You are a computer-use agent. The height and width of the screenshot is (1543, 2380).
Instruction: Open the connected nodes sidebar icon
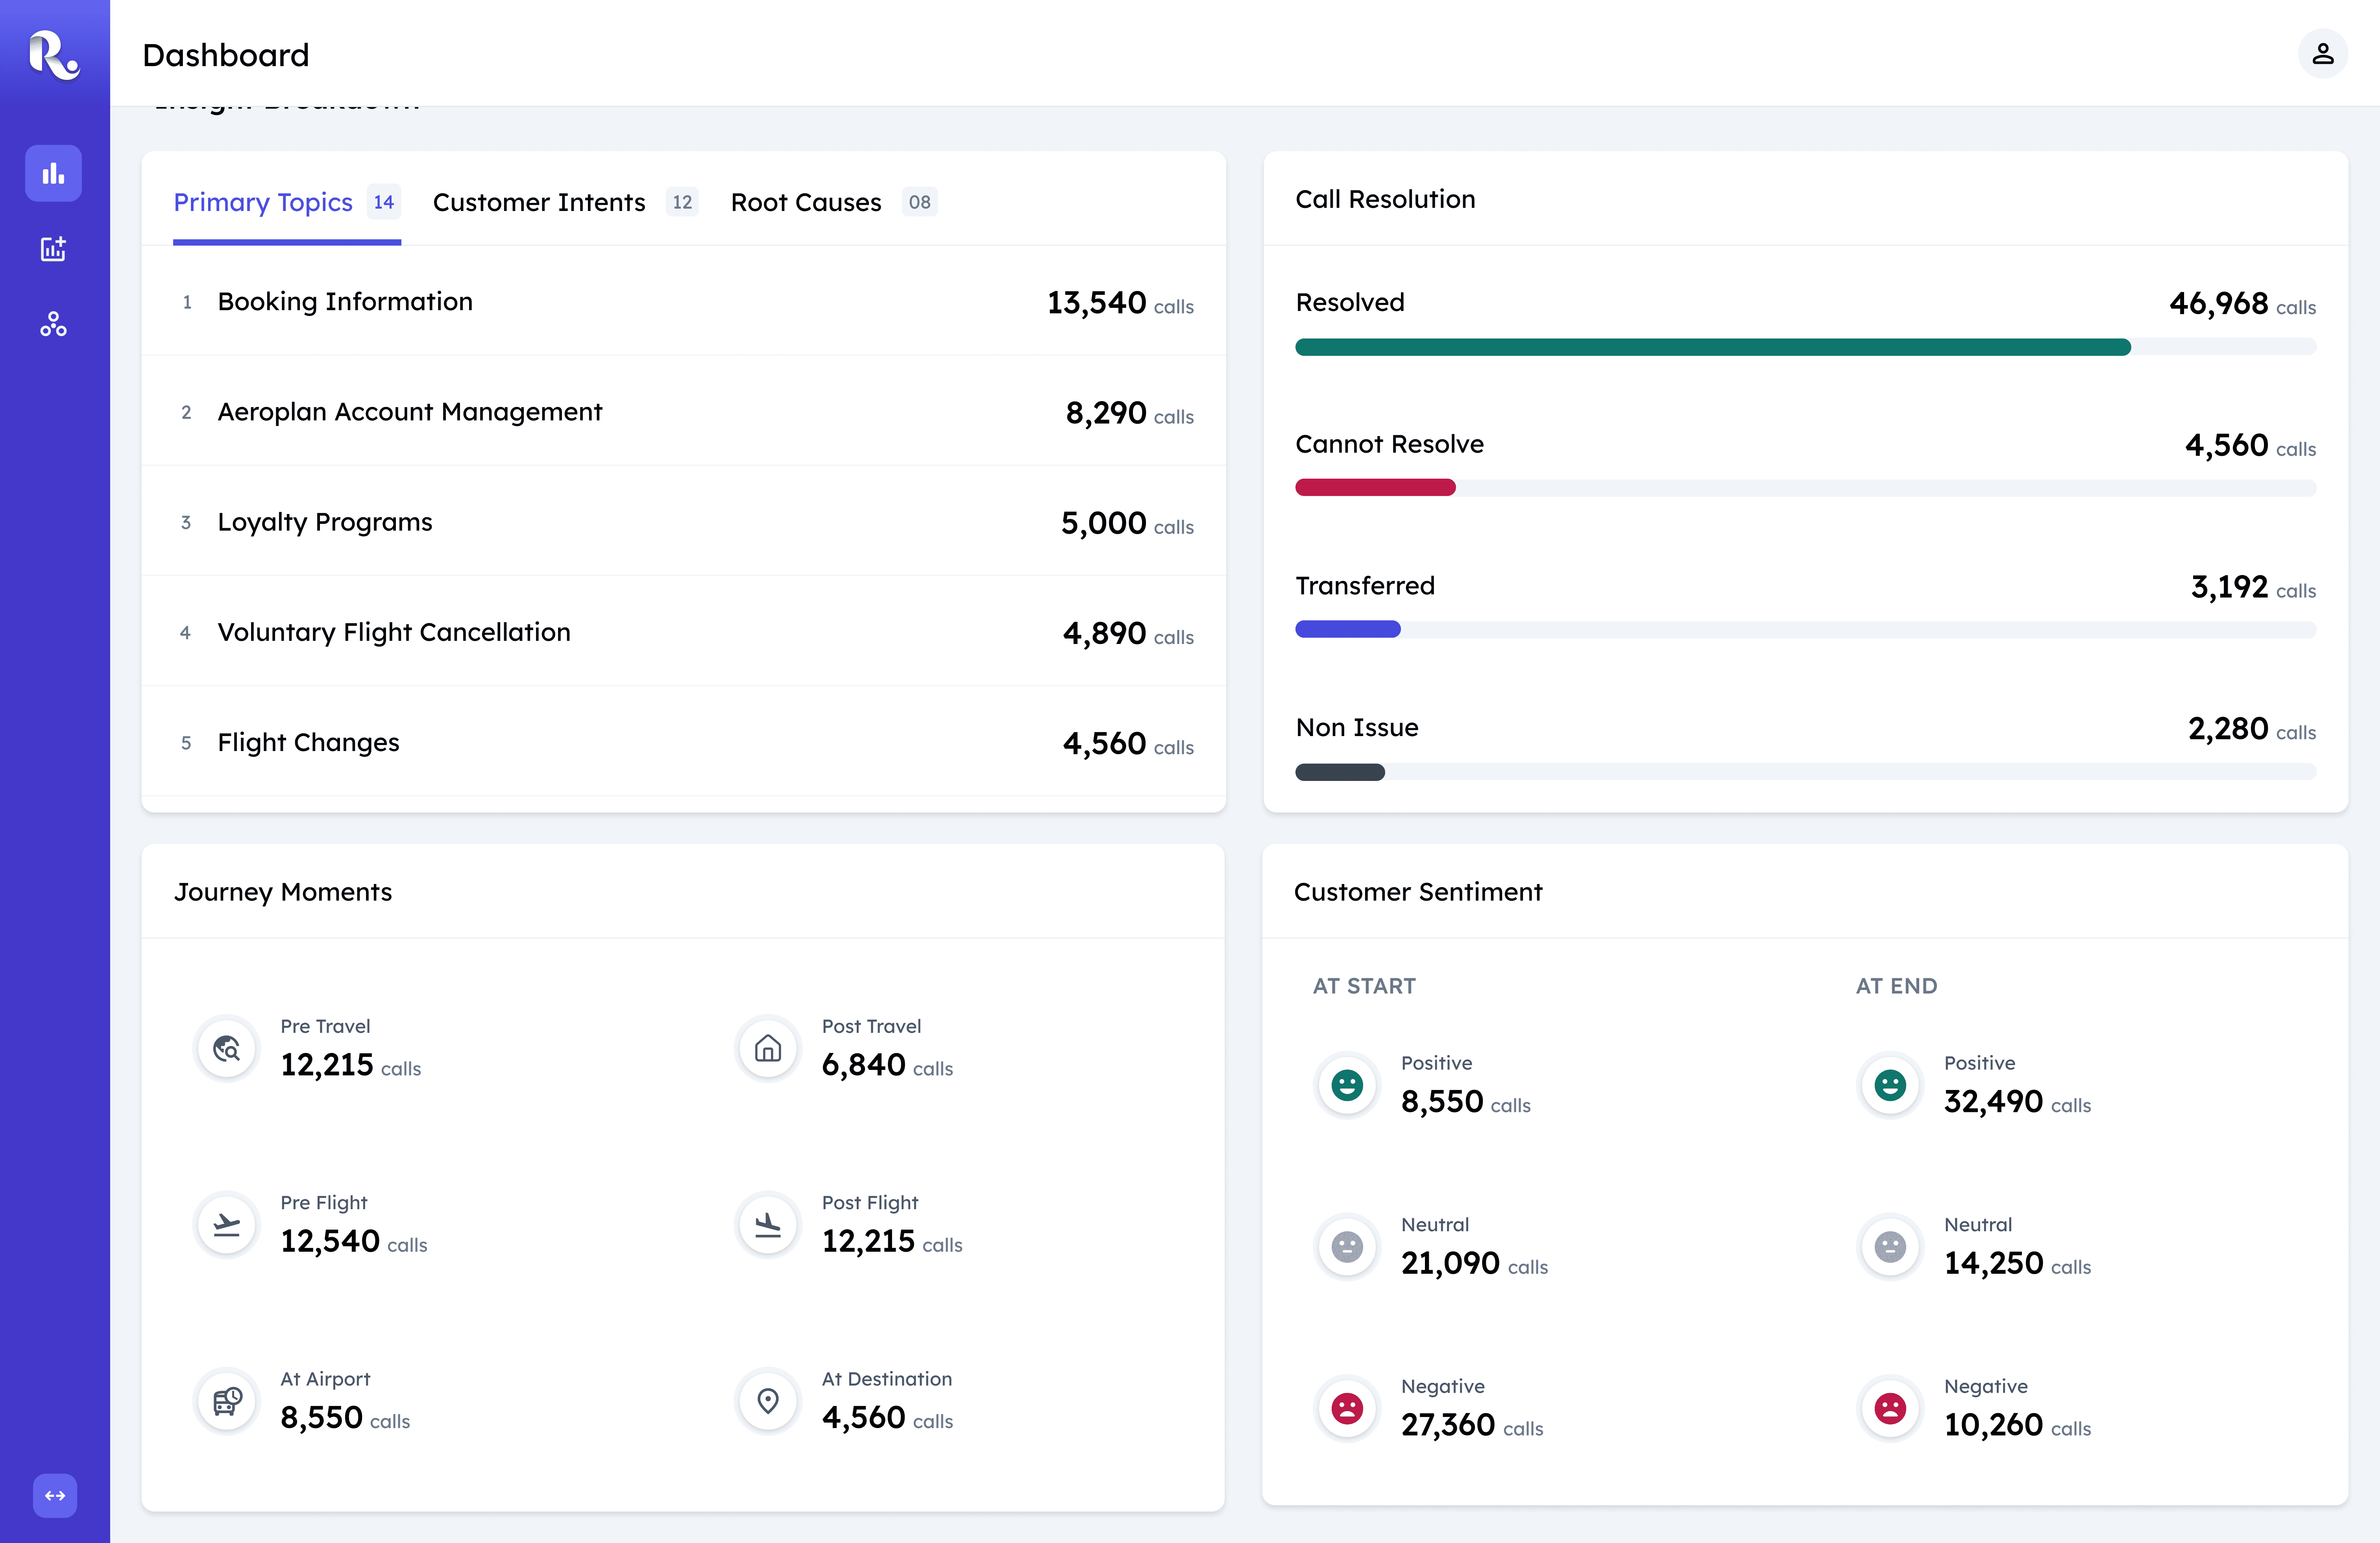pyautogui.click(x=54, y=324)
